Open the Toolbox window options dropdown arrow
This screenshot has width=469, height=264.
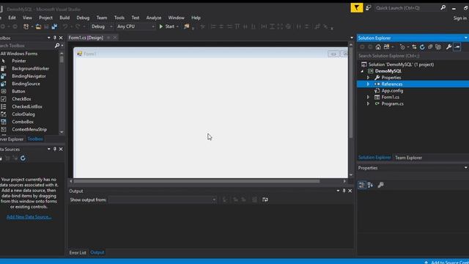[49, 37]
